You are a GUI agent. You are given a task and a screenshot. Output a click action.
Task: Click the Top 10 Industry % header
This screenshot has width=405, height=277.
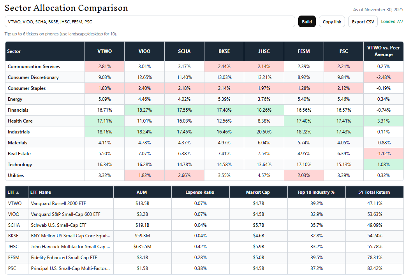[316, 192]
